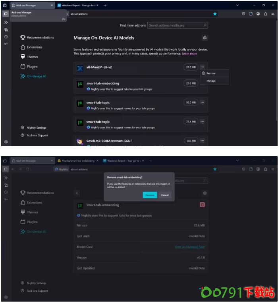Click the all-MiniLM-L6-v2 model icon
This screenshot has width=278, height=302.
80,68
